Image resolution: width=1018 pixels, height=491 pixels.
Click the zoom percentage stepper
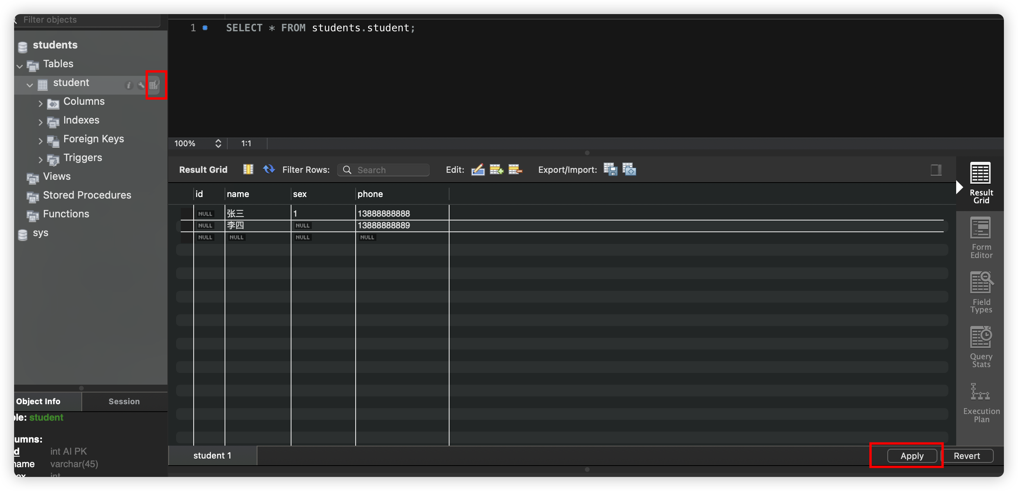(218, 143)
